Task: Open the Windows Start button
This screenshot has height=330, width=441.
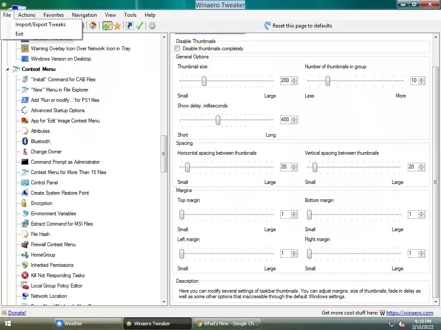Action: pos(8,324)
